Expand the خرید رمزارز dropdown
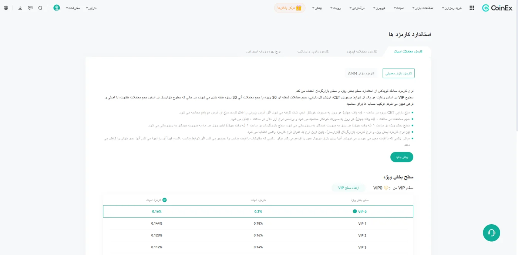 pyautogui.click(x=452, y=8)
